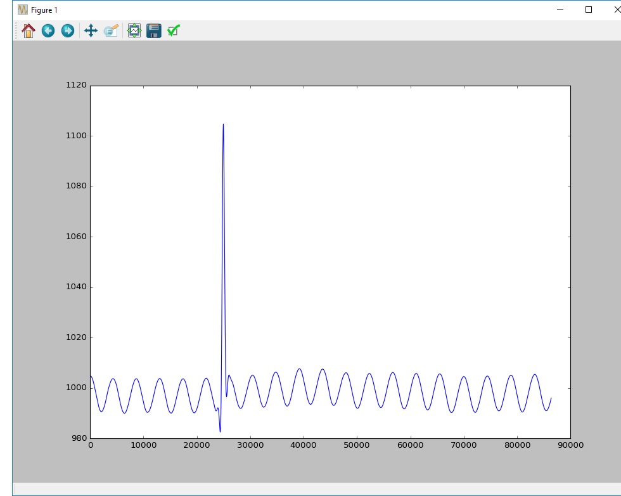
Task: Click the y-axis label 1060
Action: pos(76,237)
